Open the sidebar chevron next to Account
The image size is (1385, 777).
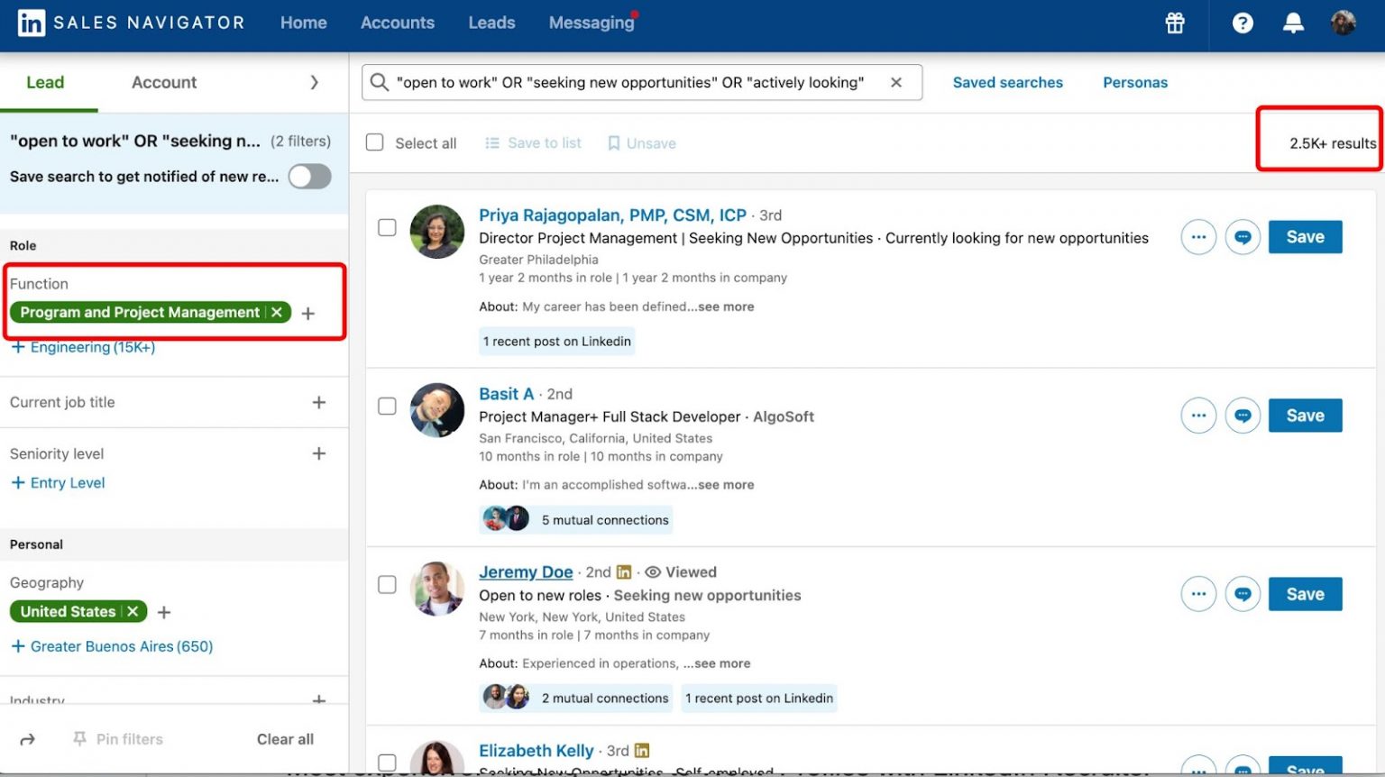click(x=315, y=82)
